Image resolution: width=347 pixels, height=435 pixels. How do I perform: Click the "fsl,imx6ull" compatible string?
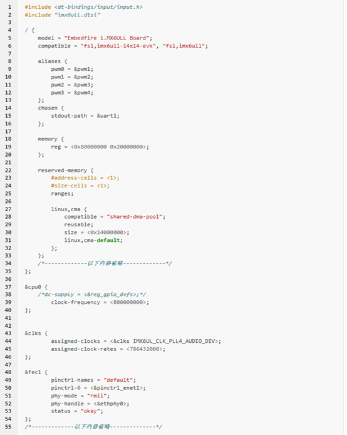tap(184, 46)
